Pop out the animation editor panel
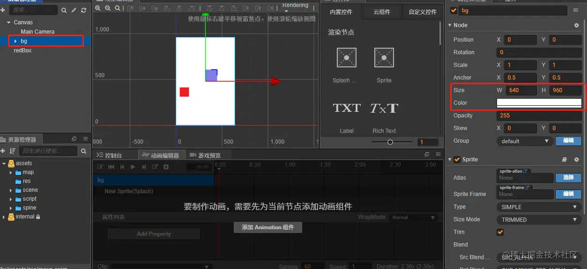587x269 pixels. (x=427, y=154)
